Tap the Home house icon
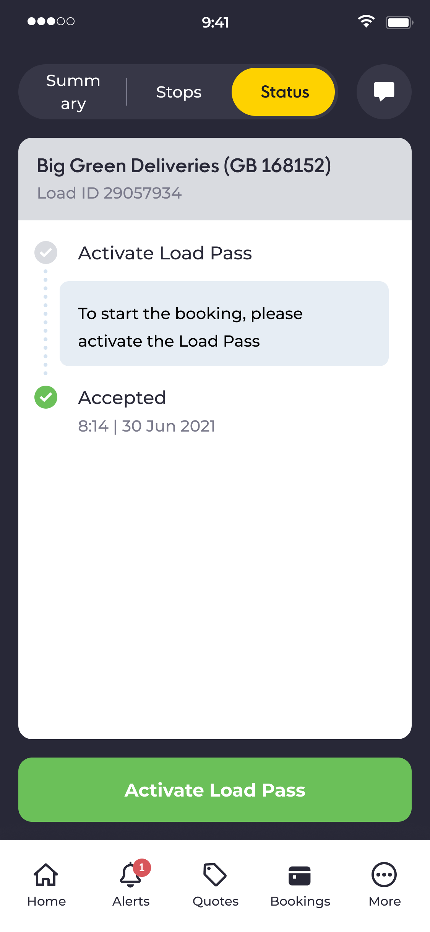Image resolution: width=430 pixels, height=932 pixels. tap(46, 875)
